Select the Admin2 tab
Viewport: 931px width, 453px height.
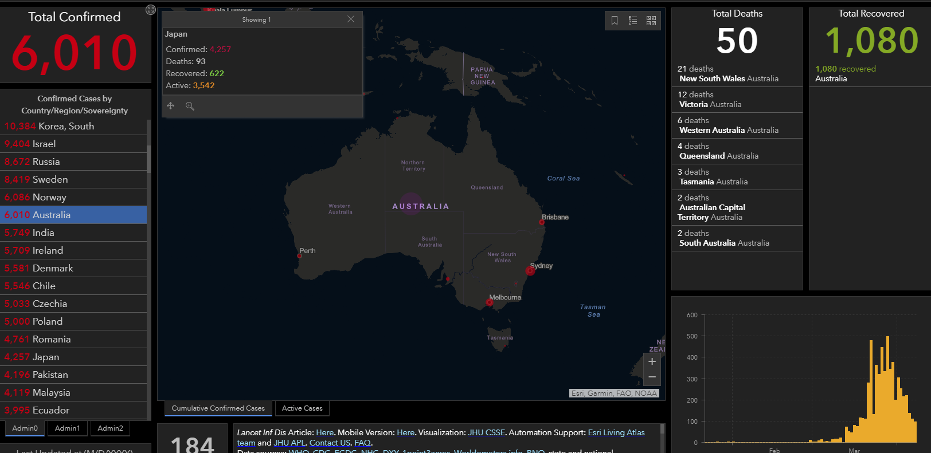110,428
